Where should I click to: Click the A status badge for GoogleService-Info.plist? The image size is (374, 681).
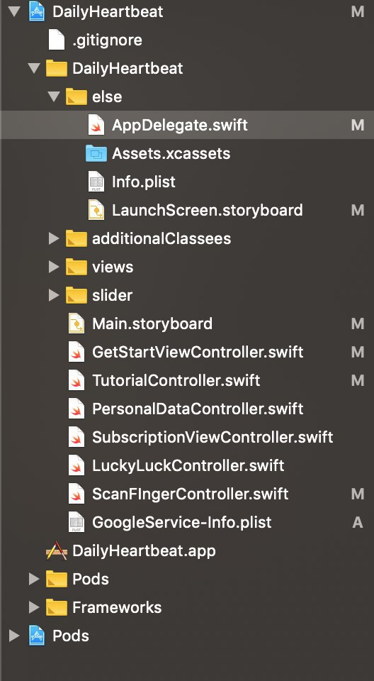358,522
